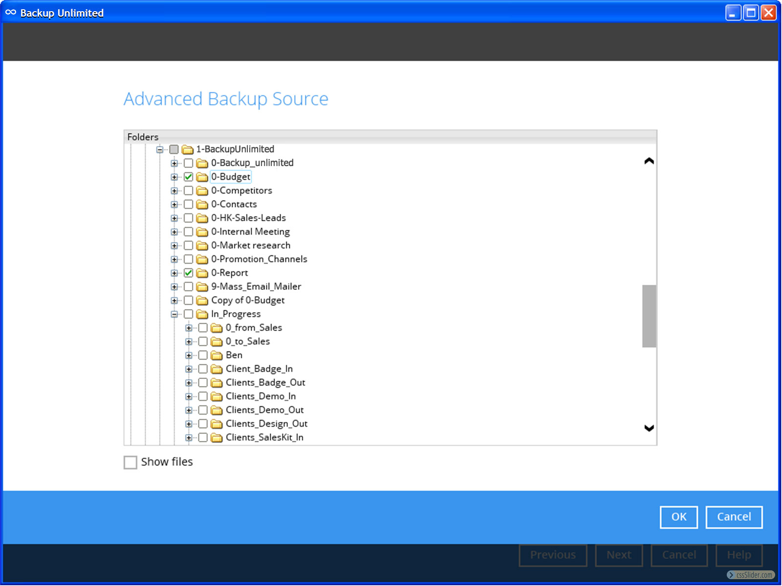
Task: Click the 9-Mass_Email_Mailer folder icon
Action: 202,287
